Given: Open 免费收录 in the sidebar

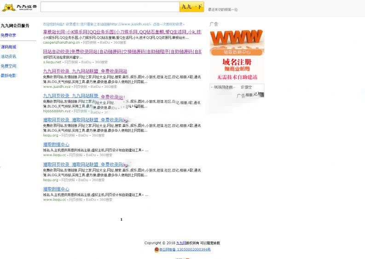Looking at the screenshot, I should coord(8,35).
